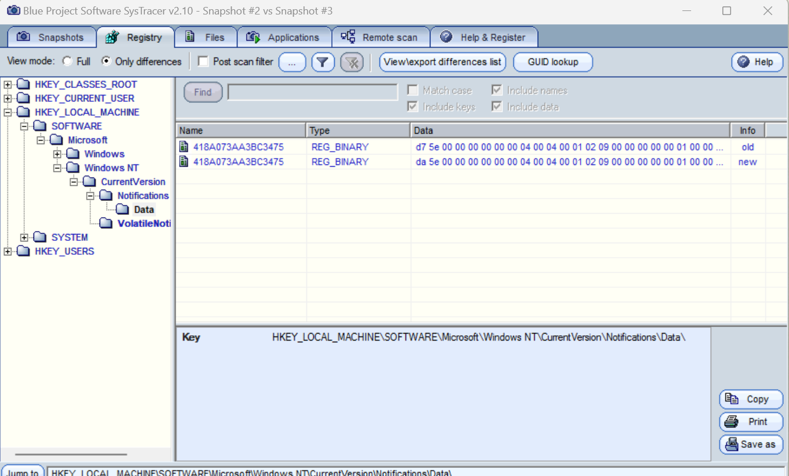The height and width of the screenshot is (476, 789).
Task: Select the old data value starting d7 5e
Action: coord(569,147)
